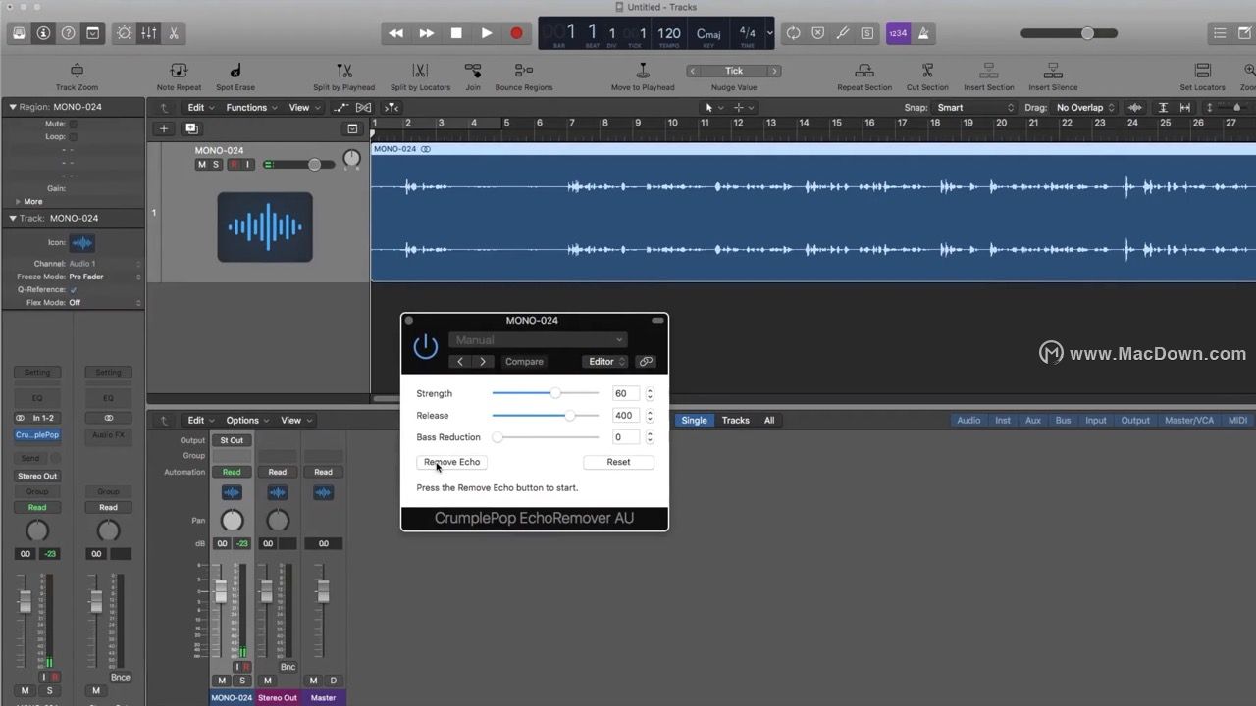Open the LCD display mode dropdown arrow
Image resolution: width=1256 pixels, height=706 pixels.
pos(769,33)
